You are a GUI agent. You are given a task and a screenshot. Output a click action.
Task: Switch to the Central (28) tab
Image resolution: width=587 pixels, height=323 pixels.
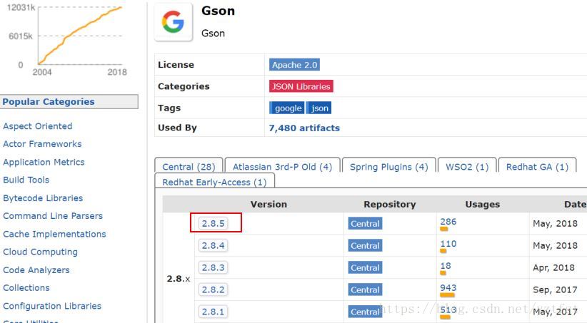pos(189,167)
